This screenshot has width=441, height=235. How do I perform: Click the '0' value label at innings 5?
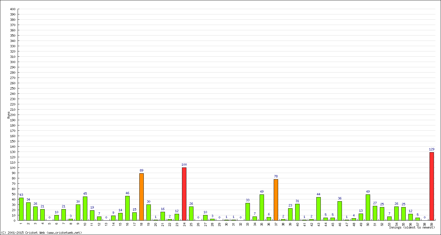pyautogui.click(x=49, y=217)
